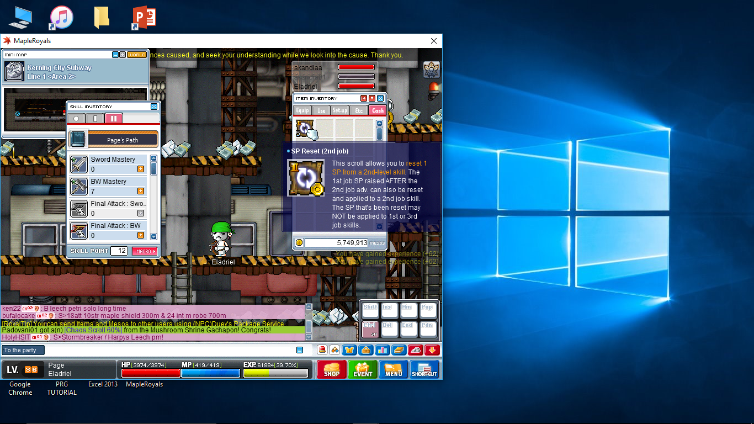Open the second job skill tab

114,118
